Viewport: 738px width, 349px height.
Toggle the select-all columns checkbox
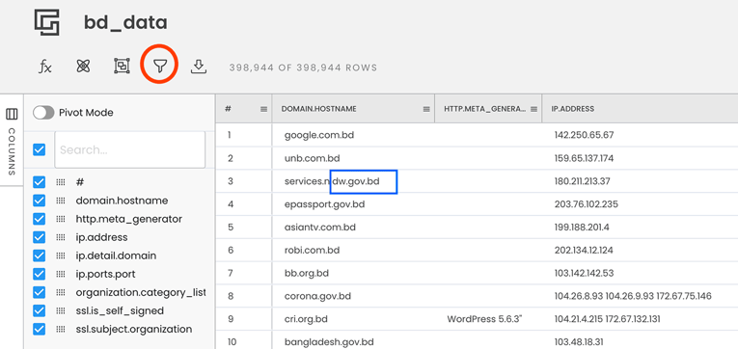pos(39,150)
